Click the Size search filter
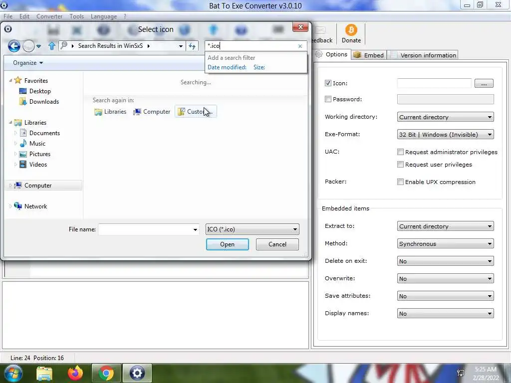The height and width of the screenshot is (383, 511). [x=259, y=67]
